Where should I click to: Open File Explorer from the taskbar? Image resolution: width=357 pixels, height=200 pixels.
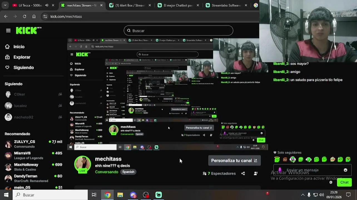[x=120, y=195]
